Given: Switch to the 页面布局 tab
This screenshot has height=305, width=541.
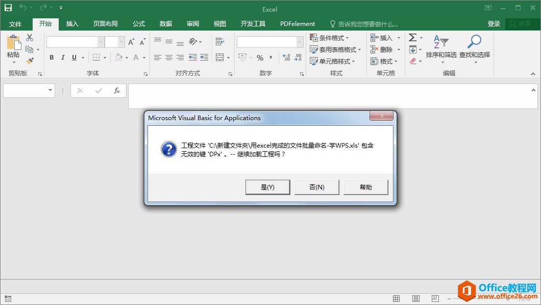Looking at the screenshot, I should click(105, 24).
